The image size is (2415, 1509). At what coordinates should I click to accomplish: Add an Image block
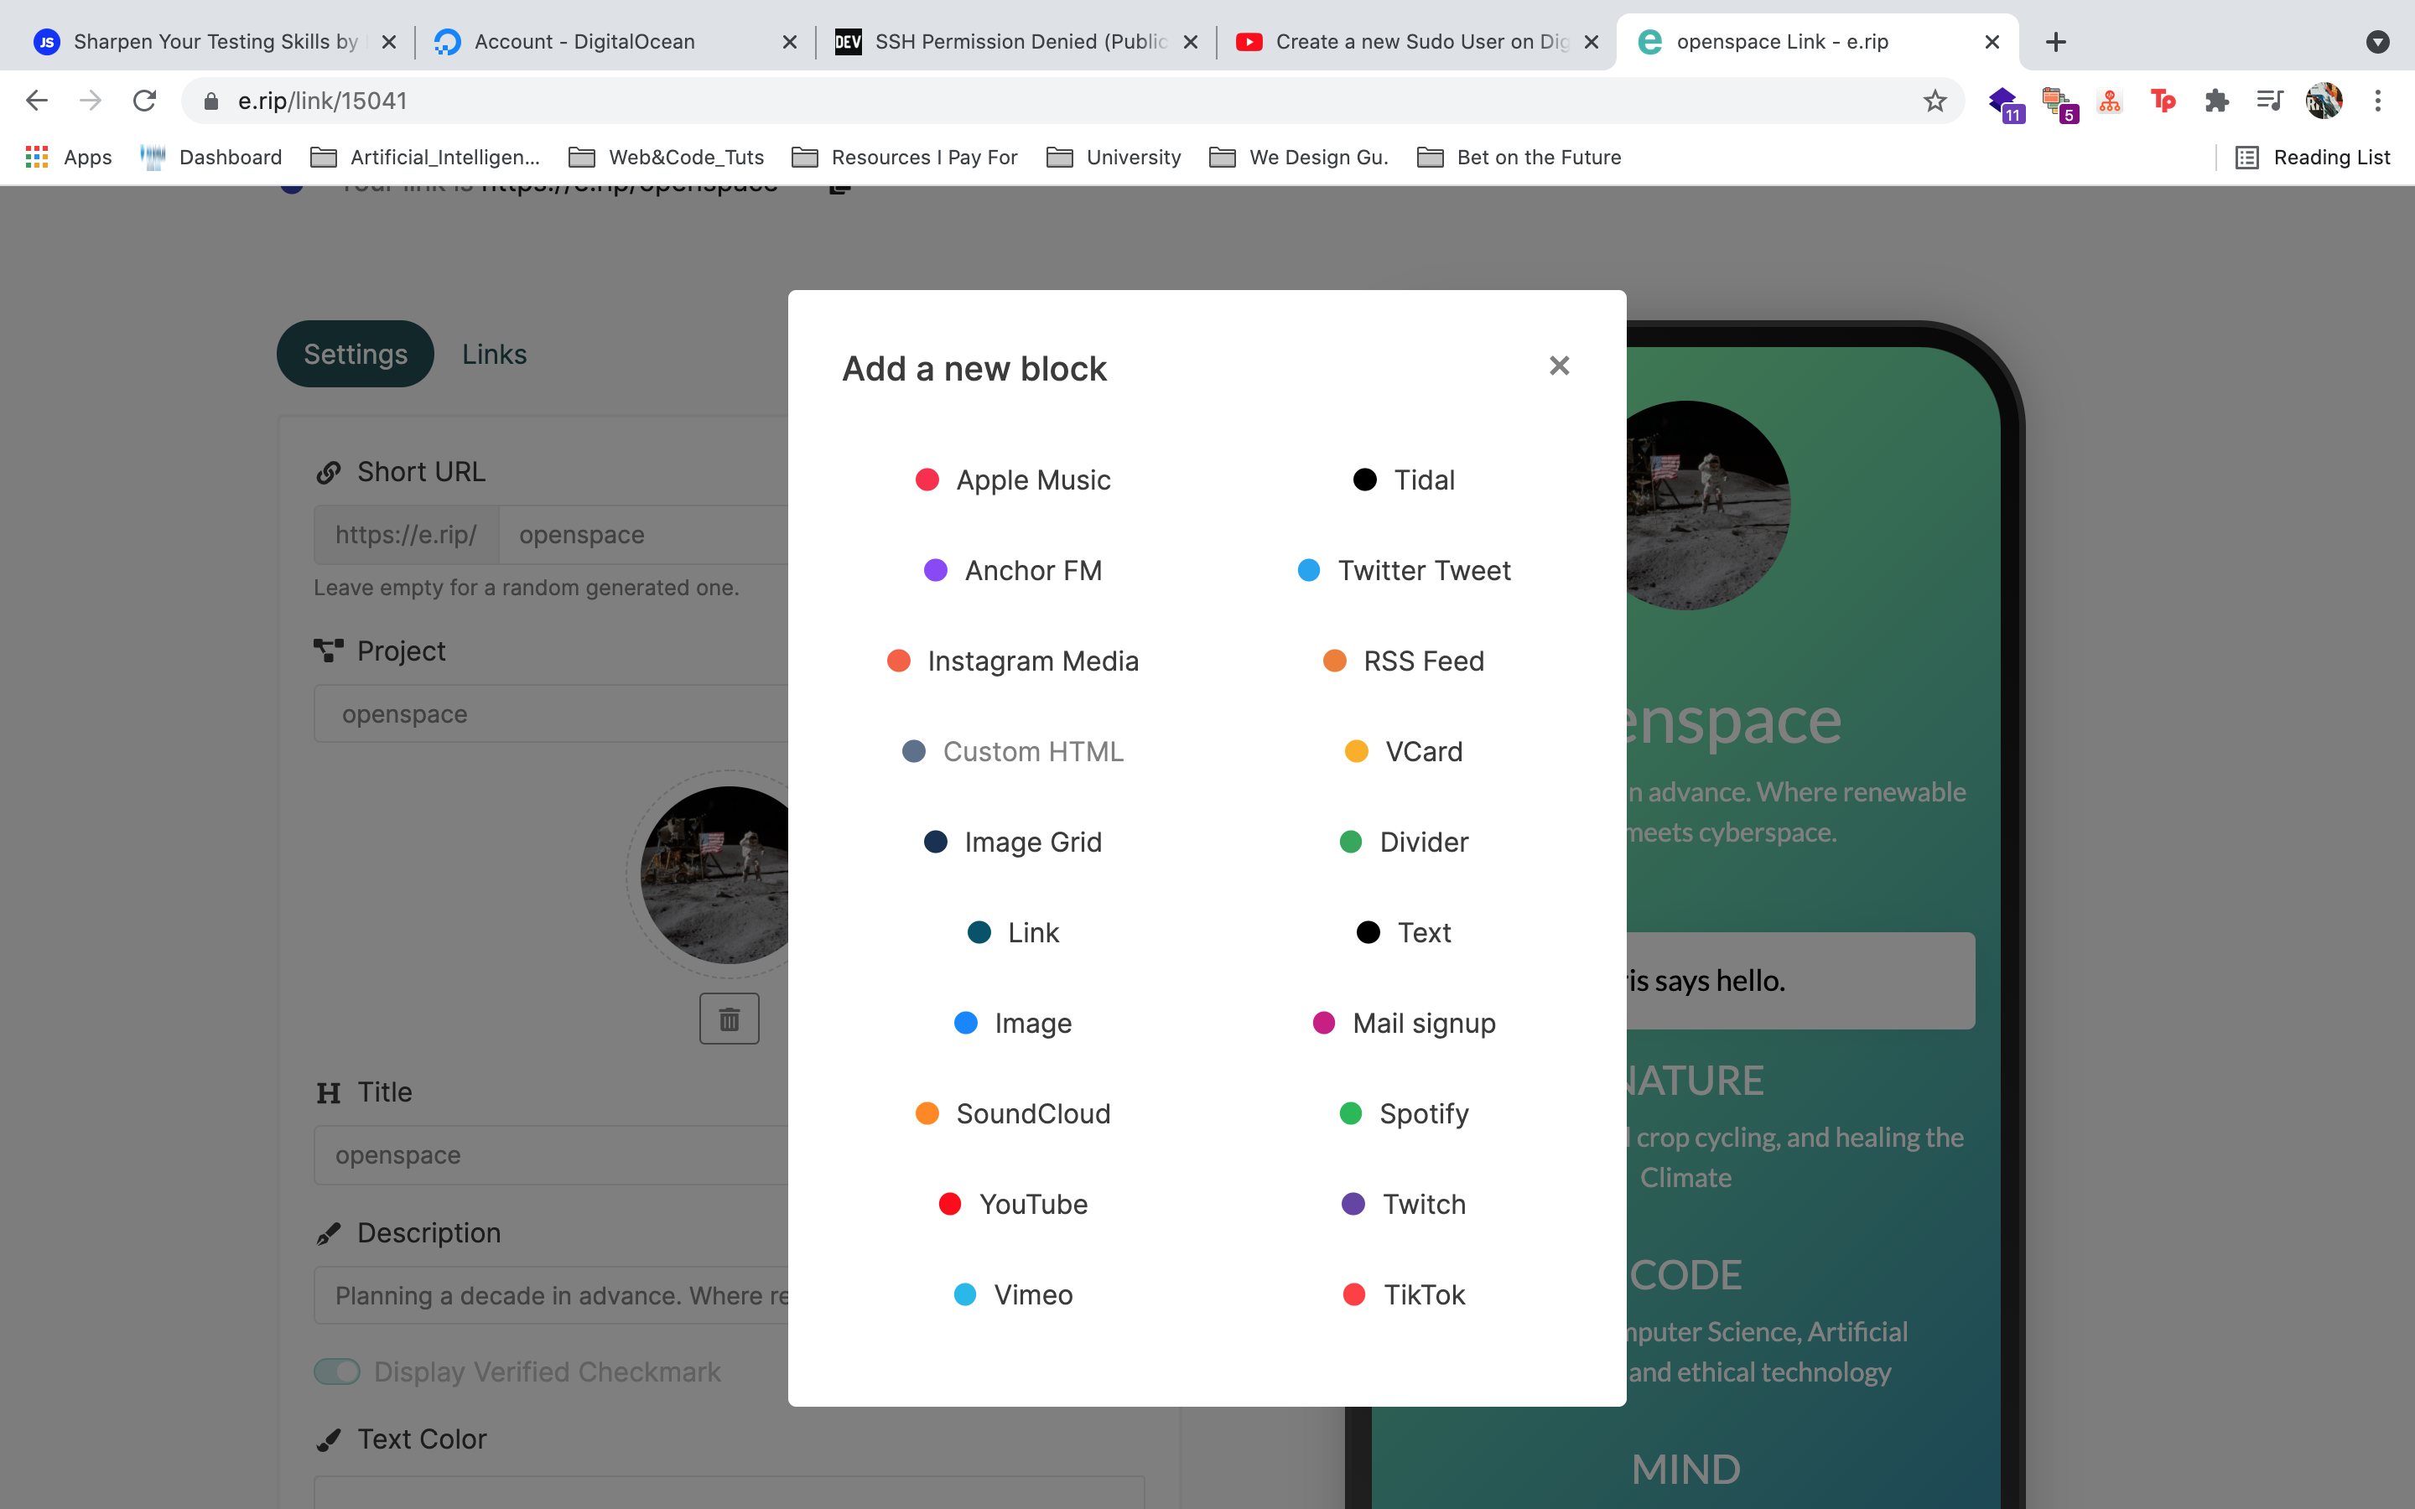(1013, 1023)
